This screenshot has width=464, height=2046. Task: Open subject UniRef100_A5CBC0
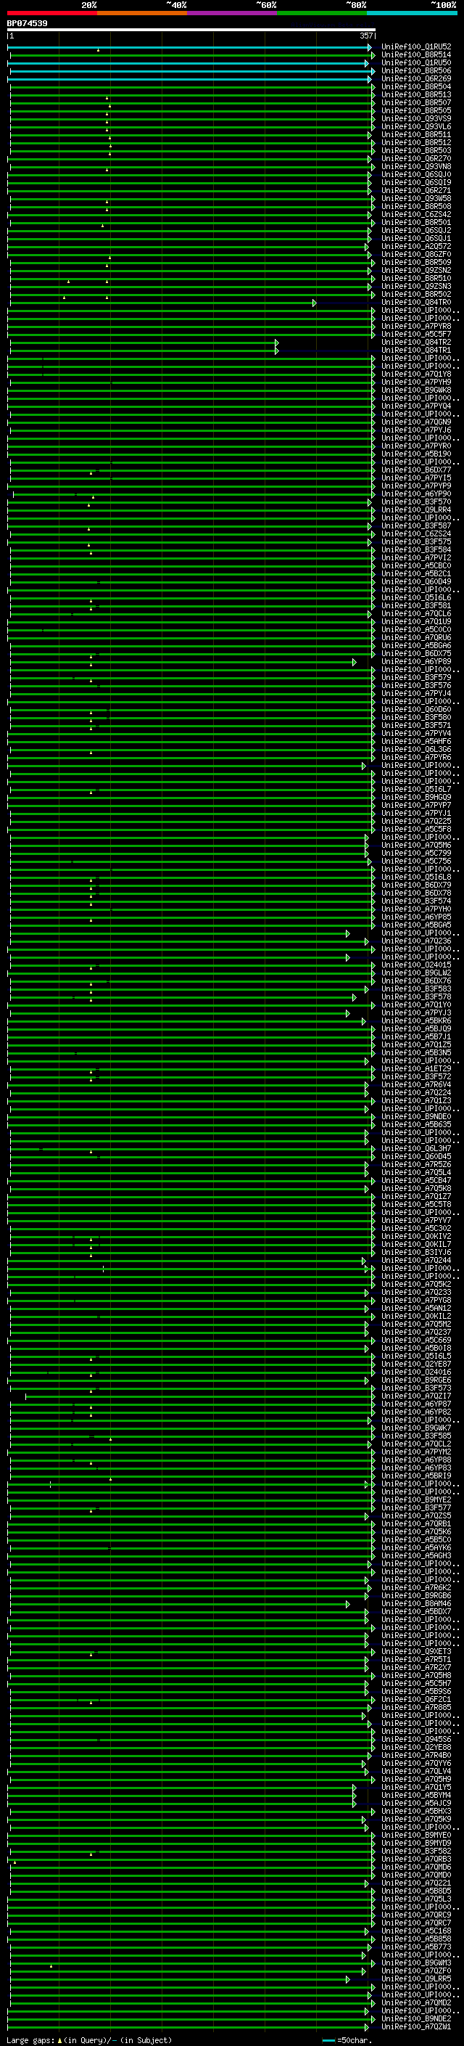pos(416,565)
